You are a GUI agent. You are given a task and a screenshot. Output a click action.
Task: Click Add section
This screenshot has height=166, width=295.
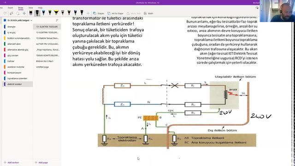(x=11, y=162)
